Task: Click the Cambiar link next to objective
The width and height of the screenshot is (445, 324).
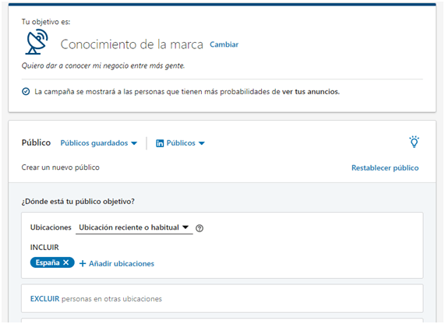Action: tap(224, 44)
